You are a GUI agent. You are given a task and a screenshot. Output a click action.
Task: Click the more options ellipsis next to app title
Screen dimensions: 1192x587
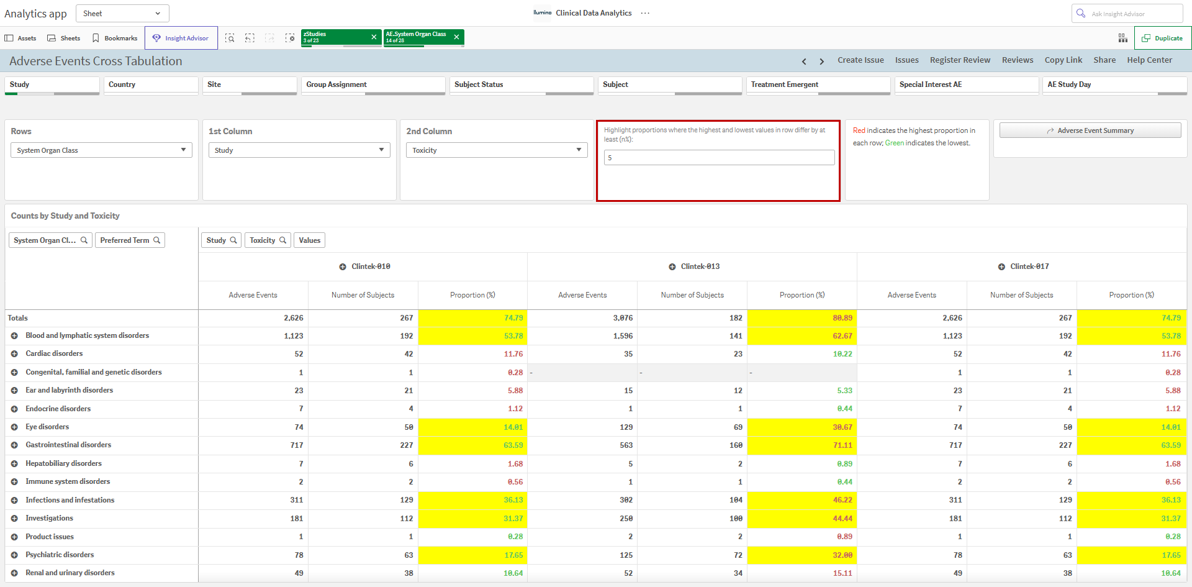(x=645, y=13)
